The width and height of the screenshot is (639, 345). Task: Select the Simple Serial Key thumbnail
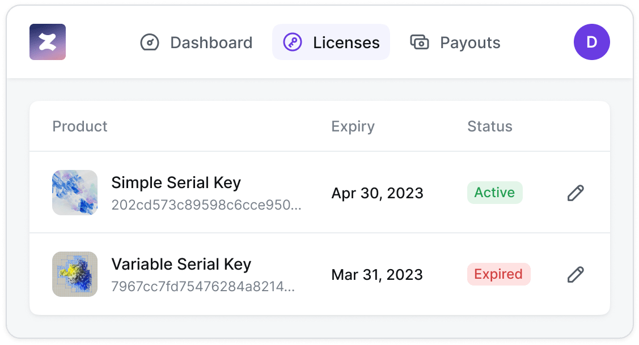[x=75, y=193]
